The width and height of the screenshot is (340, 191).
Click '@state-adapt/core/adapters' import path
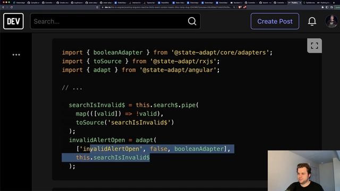click(220, 53)
